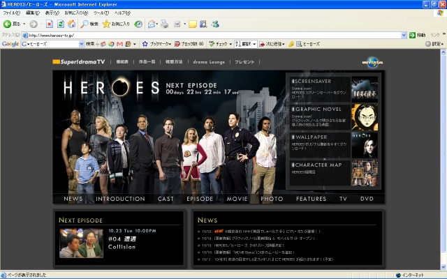Click the Go green arrow button
The height and width of the screenshot is (279, 447).
tap(412, 35)
